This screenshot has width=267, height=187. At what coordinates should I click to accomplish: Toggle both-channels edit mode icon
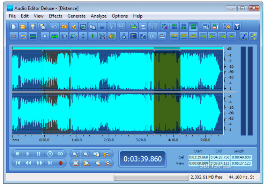coord(193,27)
